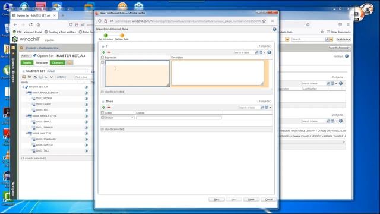Click the Cancel button
380x214 pixels.
pyautogui.click(x=268, y=200)
